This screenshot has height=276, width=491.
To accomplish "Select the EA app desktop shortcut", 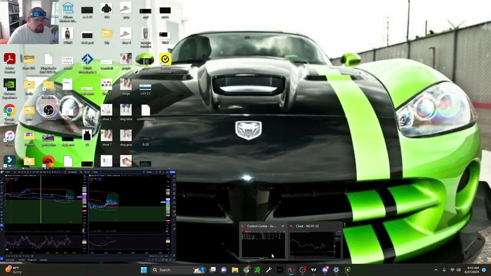I will [x=48, y=161].
